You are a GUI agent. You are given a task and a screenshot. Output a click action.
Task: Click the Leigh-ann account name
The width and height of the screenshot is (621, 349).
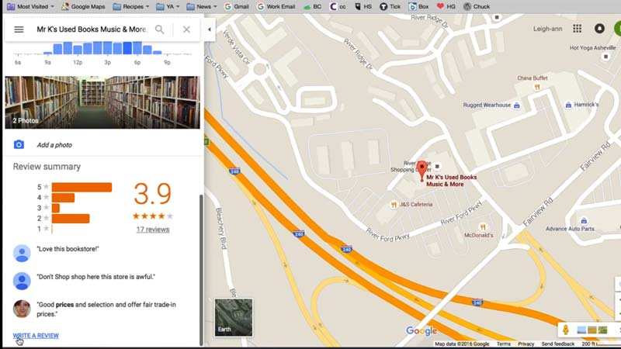(547, 29)
